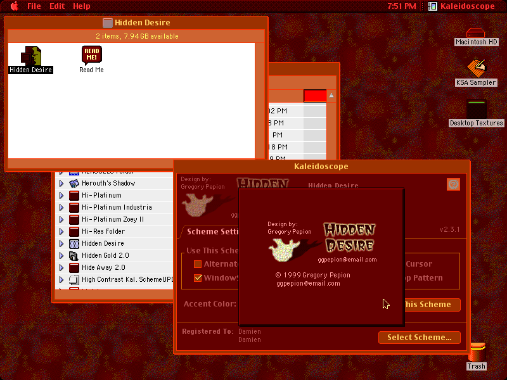
Task: Click the title bar icon of Hidden Desire window
Action: pyautogui.click(x=107, y=23)
